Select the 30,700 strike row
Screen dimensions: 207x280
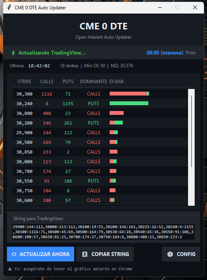(x=100, y=171)
